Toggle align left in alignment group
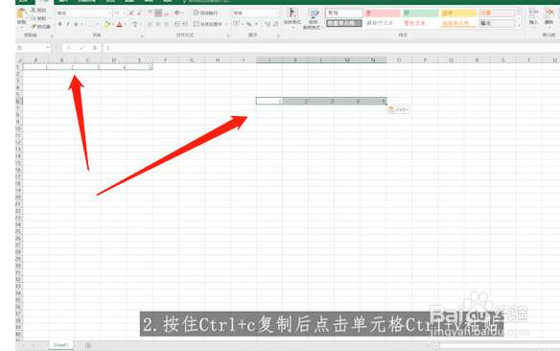560x351 pixels. point(150,24)
